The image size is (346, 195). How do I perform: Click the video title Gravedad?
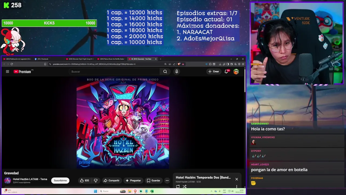pyautogui.click(x=11, y=173)
